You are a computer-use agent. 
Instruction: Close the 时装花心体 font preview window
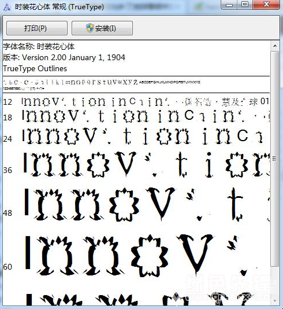[266, 4]
